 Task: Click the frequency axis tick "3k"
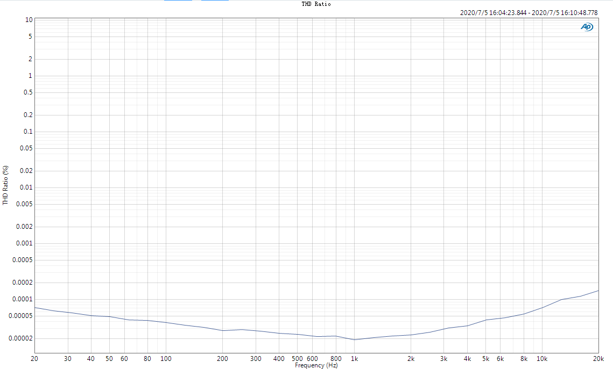tap(443, 358)
